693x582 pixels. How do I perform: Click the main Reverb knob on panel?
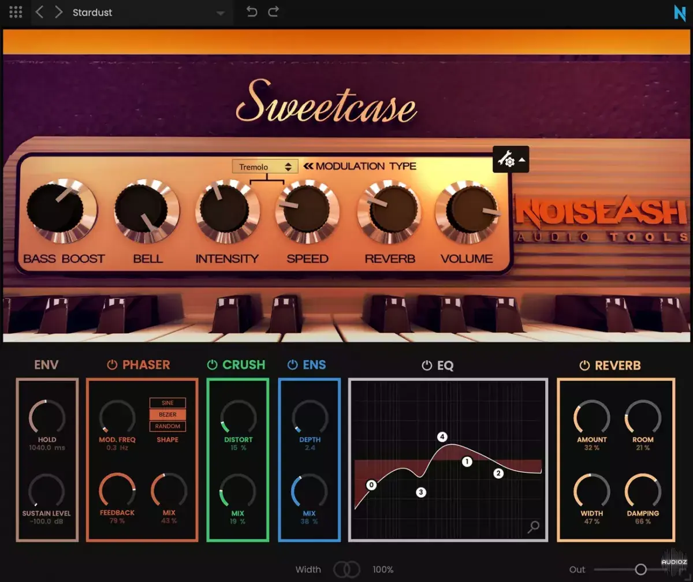click(389, 210)
